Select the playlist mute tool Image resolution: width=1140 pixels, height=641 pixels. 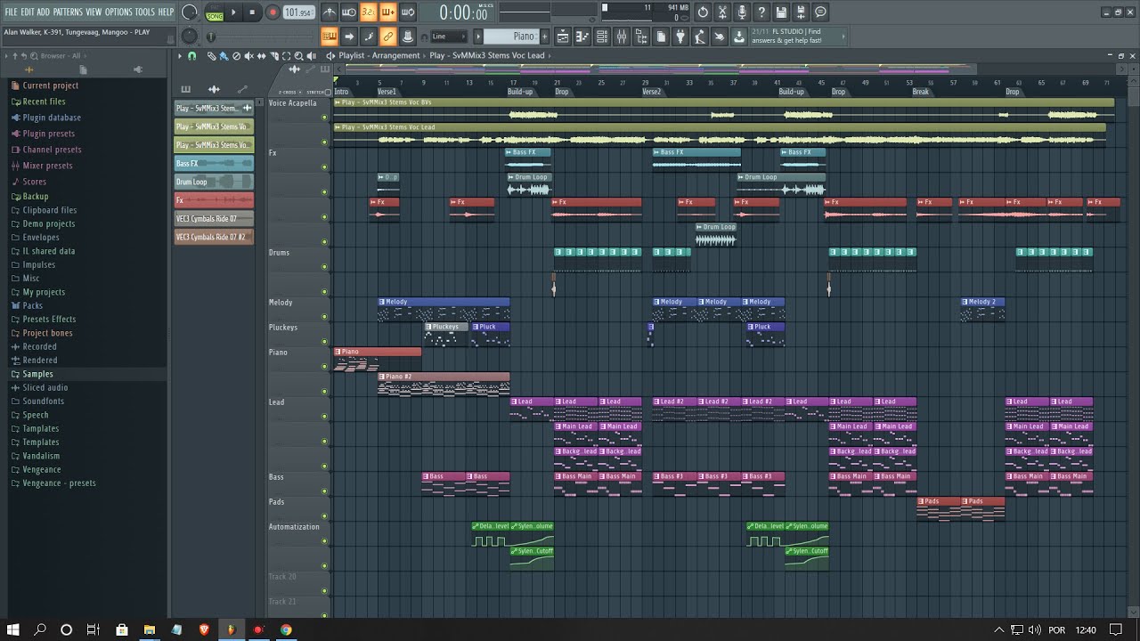pyautogui.click(x=248, y=55)
